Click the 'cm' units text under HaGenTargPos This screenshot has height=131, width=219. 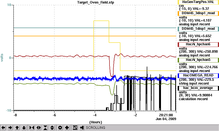tap(181, 6)
